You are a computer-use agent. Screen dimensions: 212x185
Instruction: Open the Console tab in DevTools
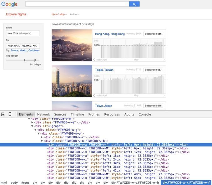144,115
